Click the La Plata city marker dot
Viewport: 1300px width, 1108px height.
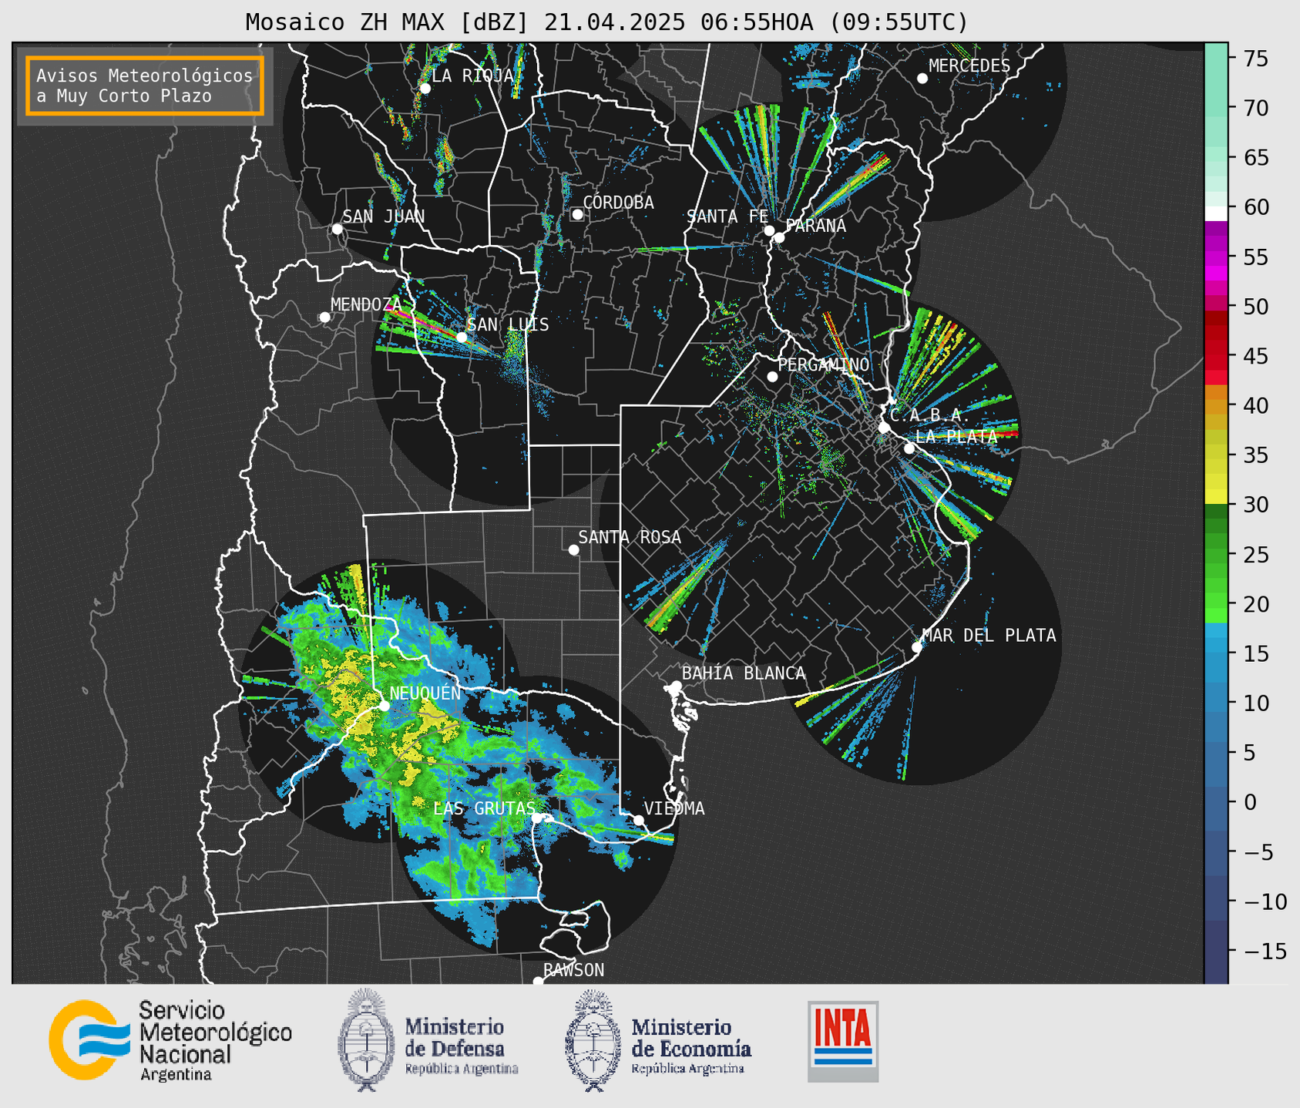pyautogui.click(x=909, y=448)
